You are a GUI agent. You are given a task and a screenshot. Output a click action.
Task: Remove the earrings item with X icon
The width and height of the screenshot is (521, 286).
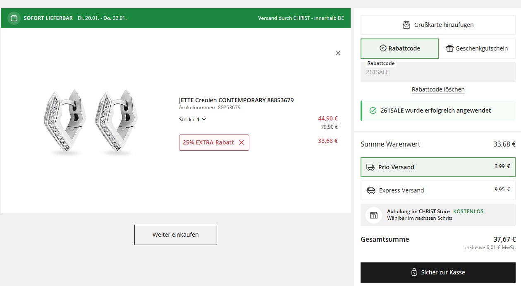pyautogui.click(x=338, y=53)
